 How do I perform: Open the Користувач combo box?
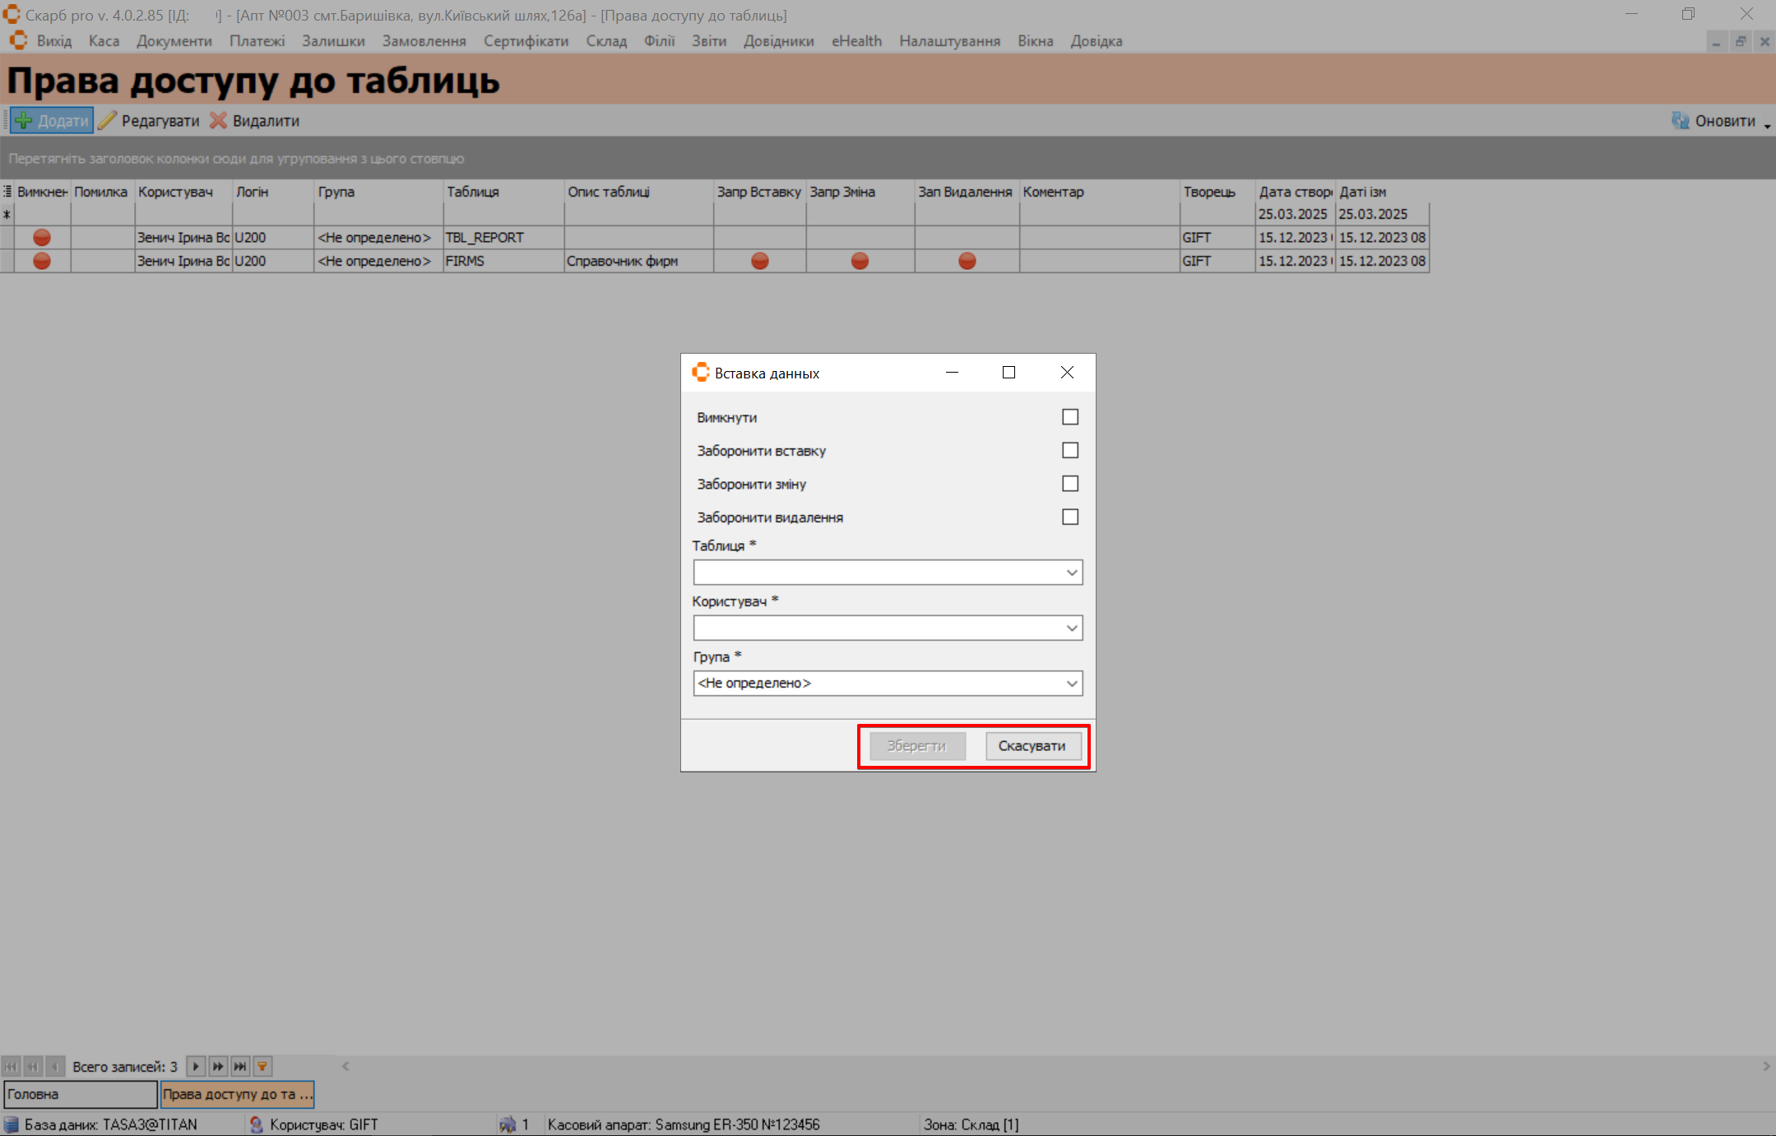tap(1071, 628)
